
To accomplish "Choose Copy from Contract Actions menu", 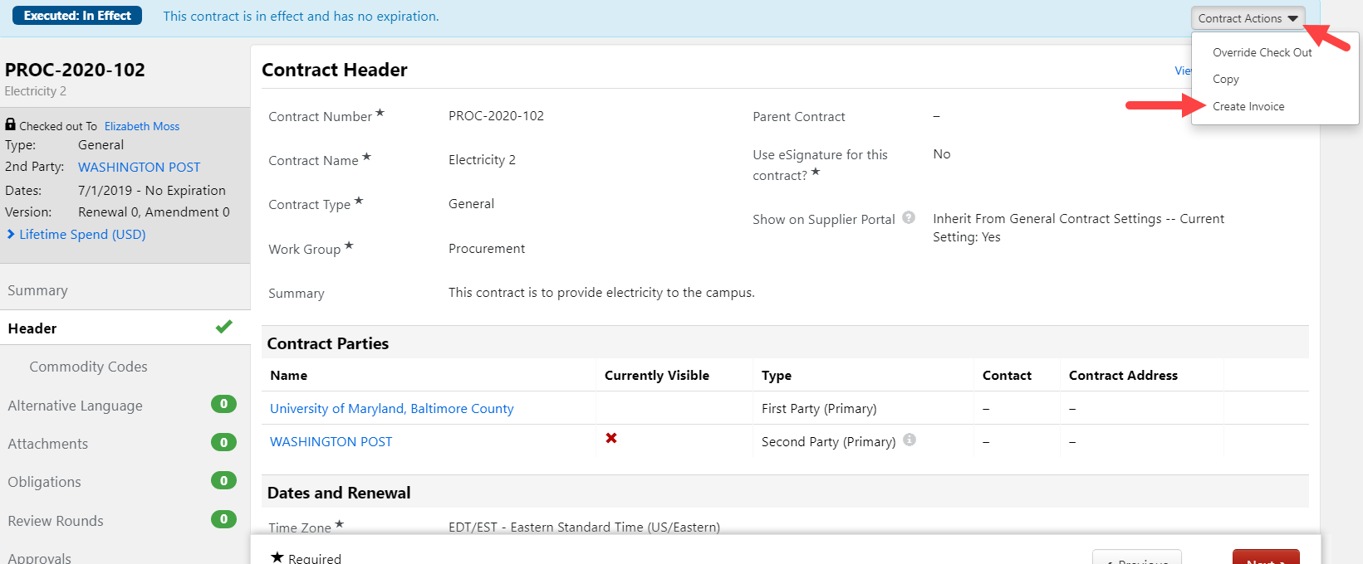I will point(1225,80).
